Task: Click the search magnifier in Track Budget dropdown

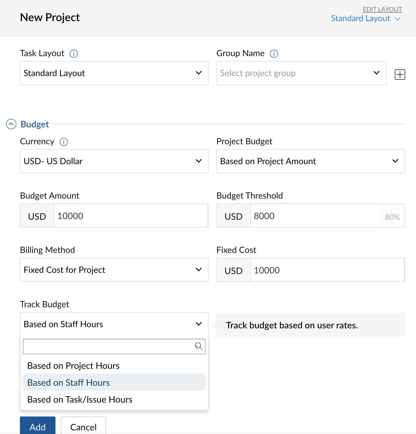Action: point(198,346)
